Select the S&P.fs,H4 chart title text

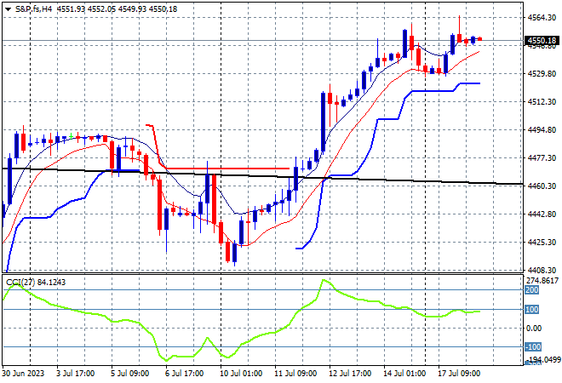[x=33, y=9]
